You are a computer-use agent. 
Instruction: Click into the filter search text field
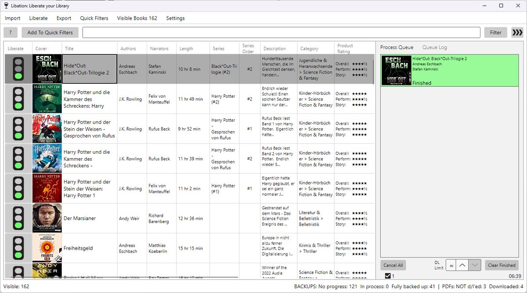281,32
